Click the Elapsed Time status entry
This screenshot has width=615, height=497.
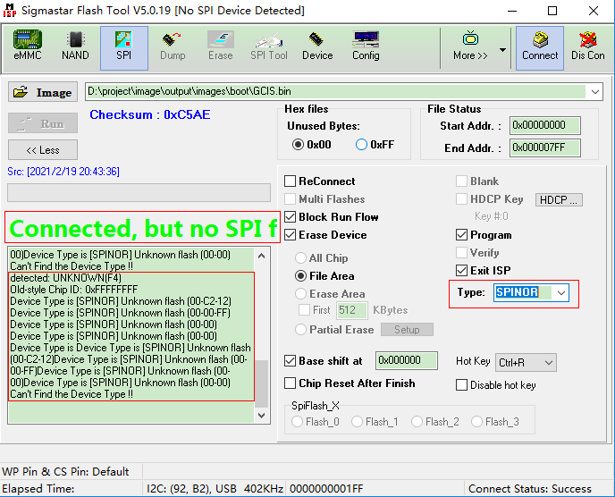38,489
